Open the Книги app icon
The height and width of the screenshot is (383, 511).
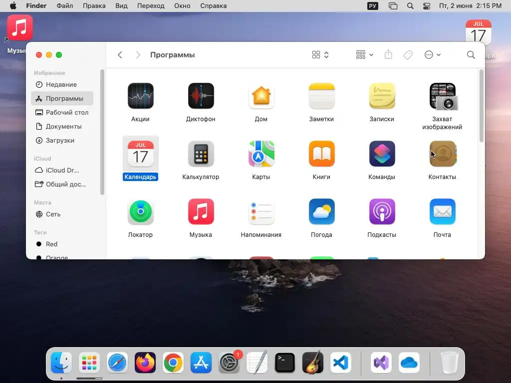pos(321,154)
